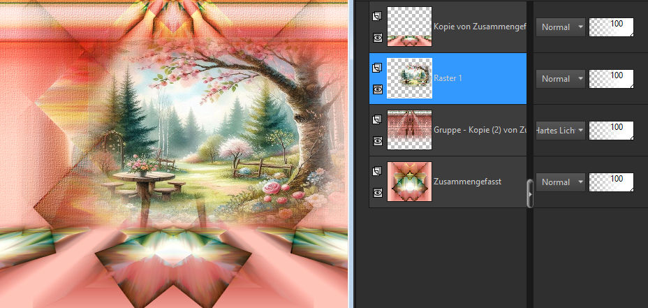This screenshot has height=308, width=648.
Task: Click layer type icon of Zusammengefasst layer
Action: pyautogui.click(x=377, y=171)
